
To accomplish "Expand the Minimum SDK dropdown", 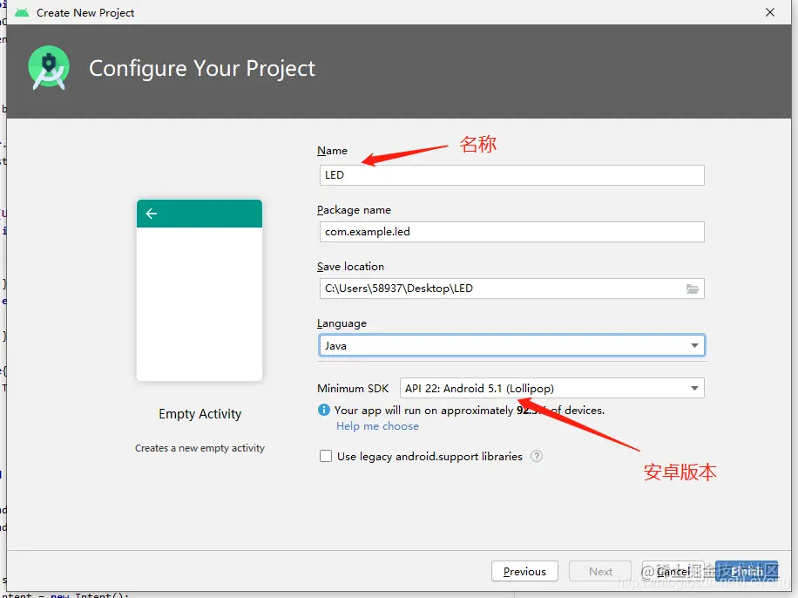I will tap(552, 388).
